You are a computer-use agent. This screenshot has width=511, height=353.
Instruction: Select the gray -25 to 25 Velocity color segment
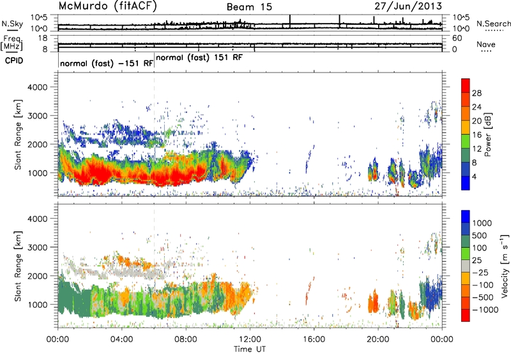pos(466,266)
